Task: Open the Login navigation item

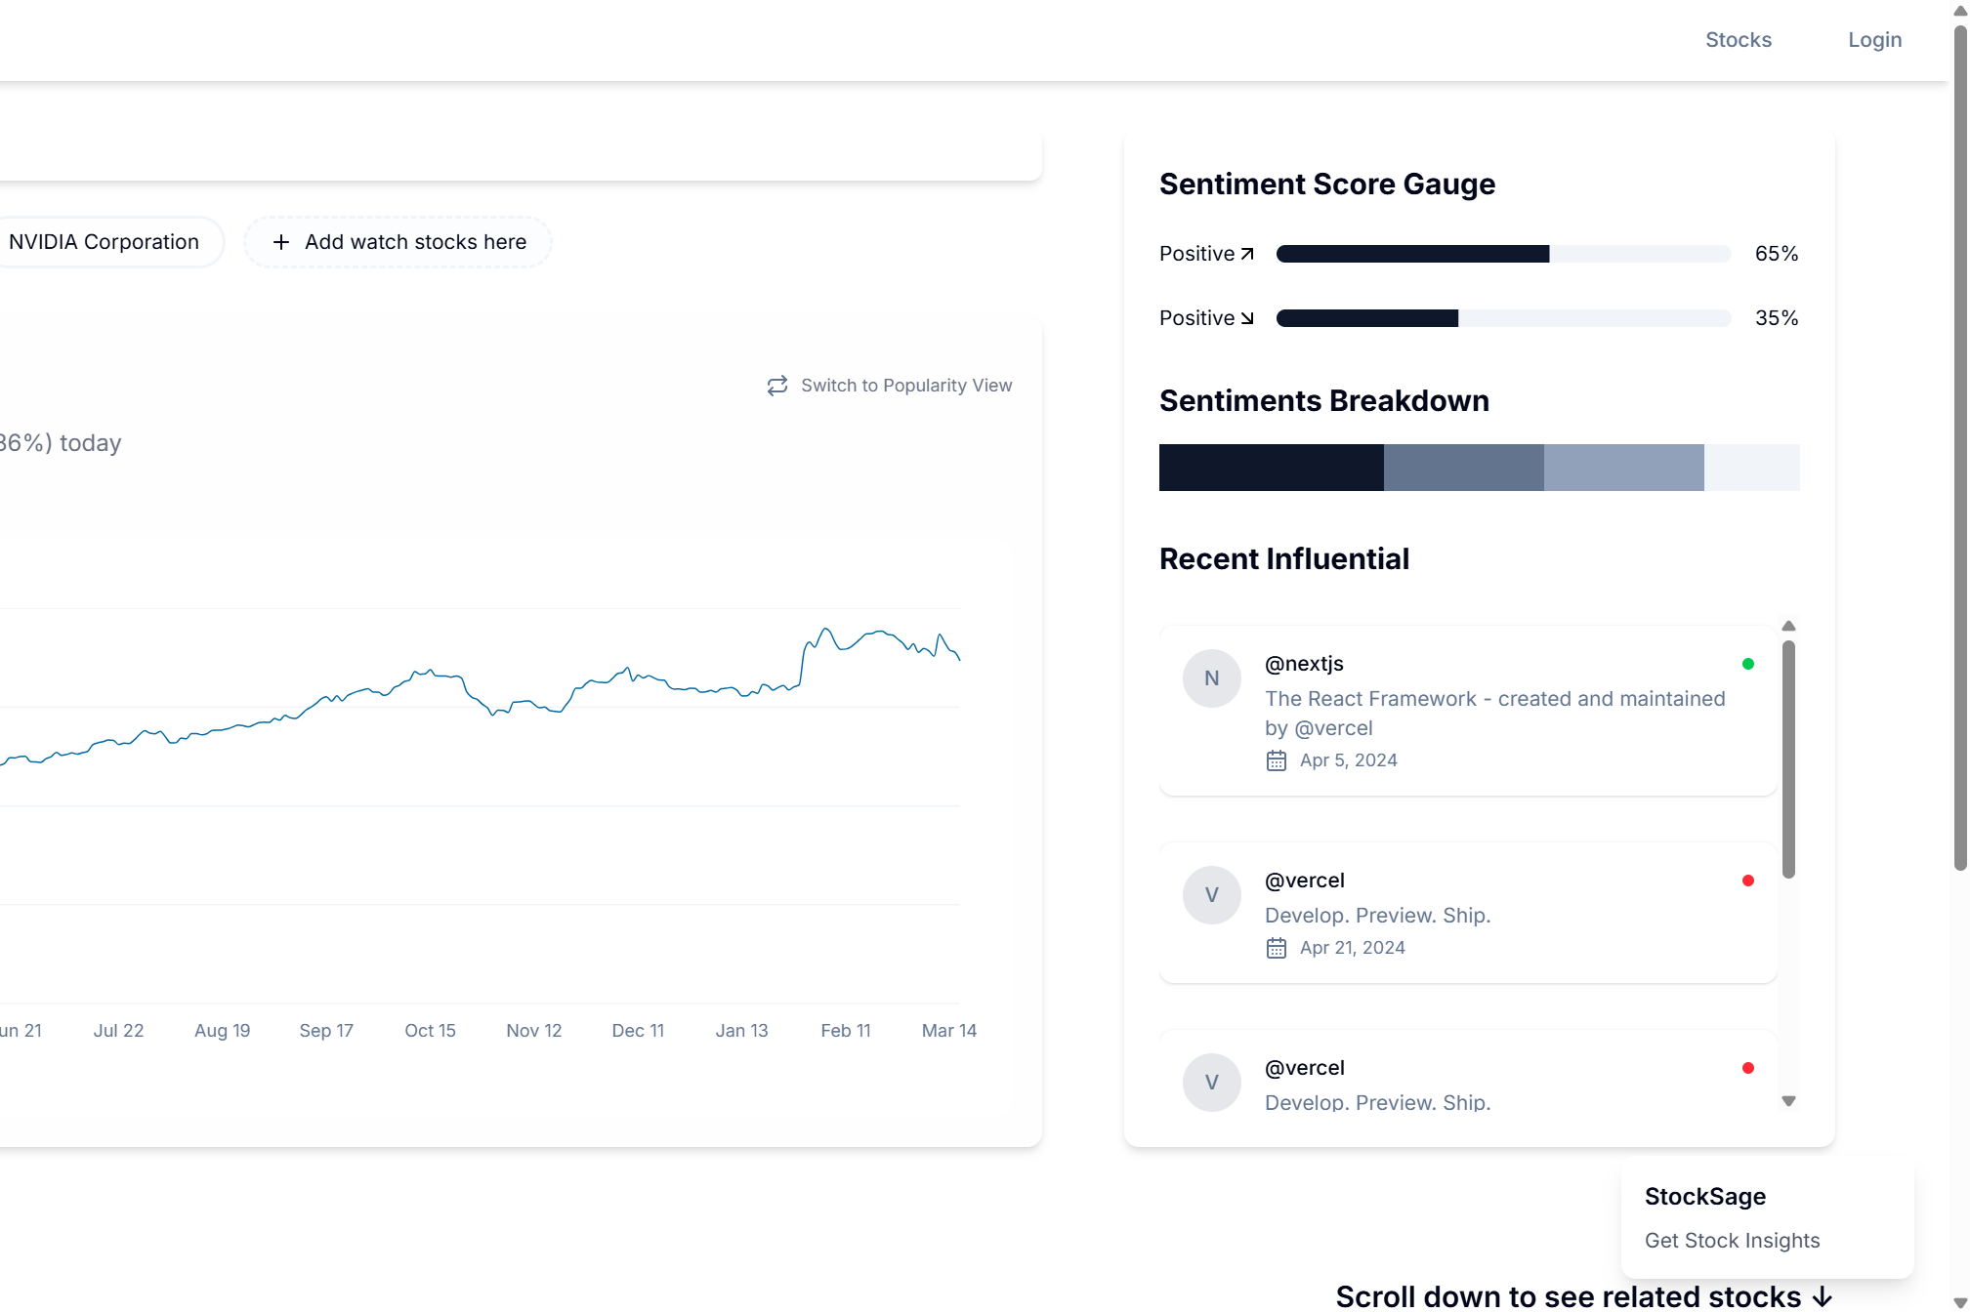Action: 1873,40
